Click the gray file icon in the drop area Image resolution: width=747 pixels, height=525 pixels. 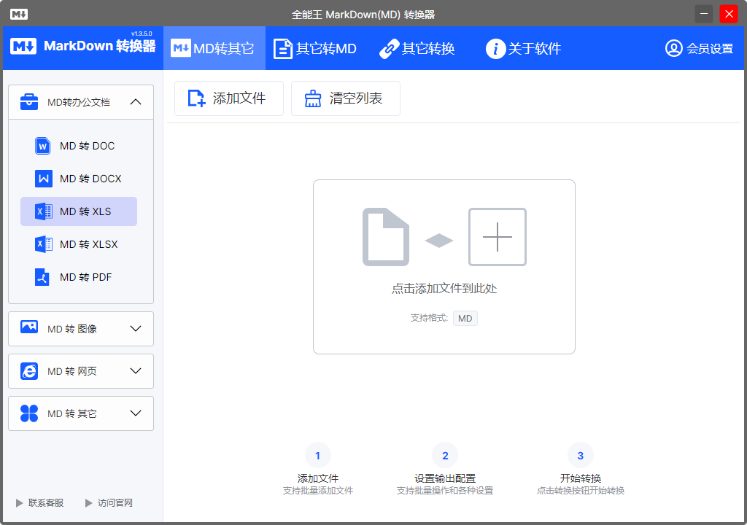[386, 237]
